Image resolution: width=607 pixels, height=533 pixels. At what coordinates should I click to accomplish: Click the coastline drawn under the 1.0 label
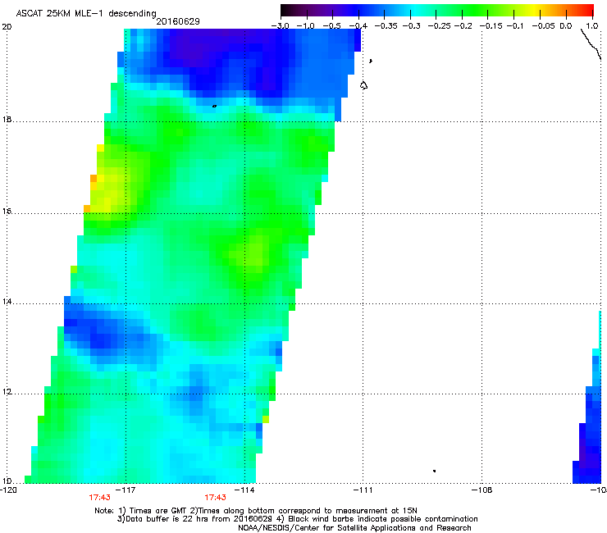click(591, 44)
